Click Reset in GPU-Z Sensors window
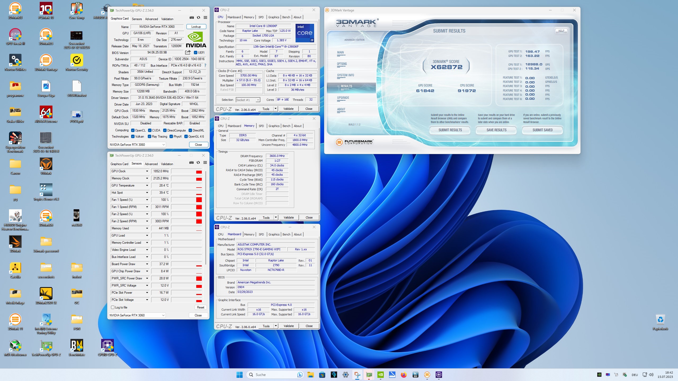Screen dimensions: 678x381 [x=200, y=307]
